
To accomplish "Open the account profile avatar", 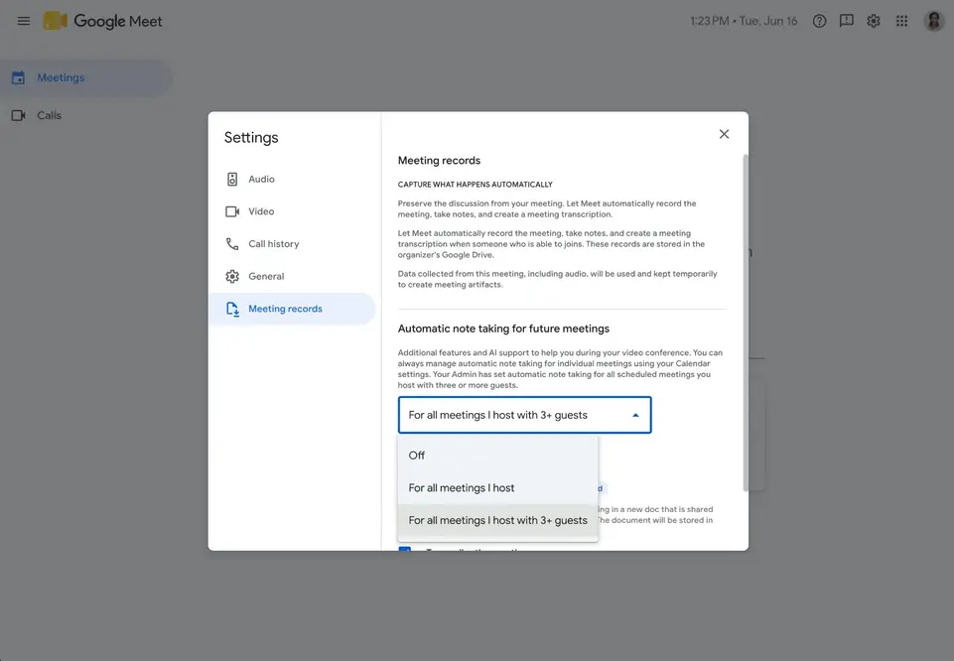I will click(x=933, y=21).
